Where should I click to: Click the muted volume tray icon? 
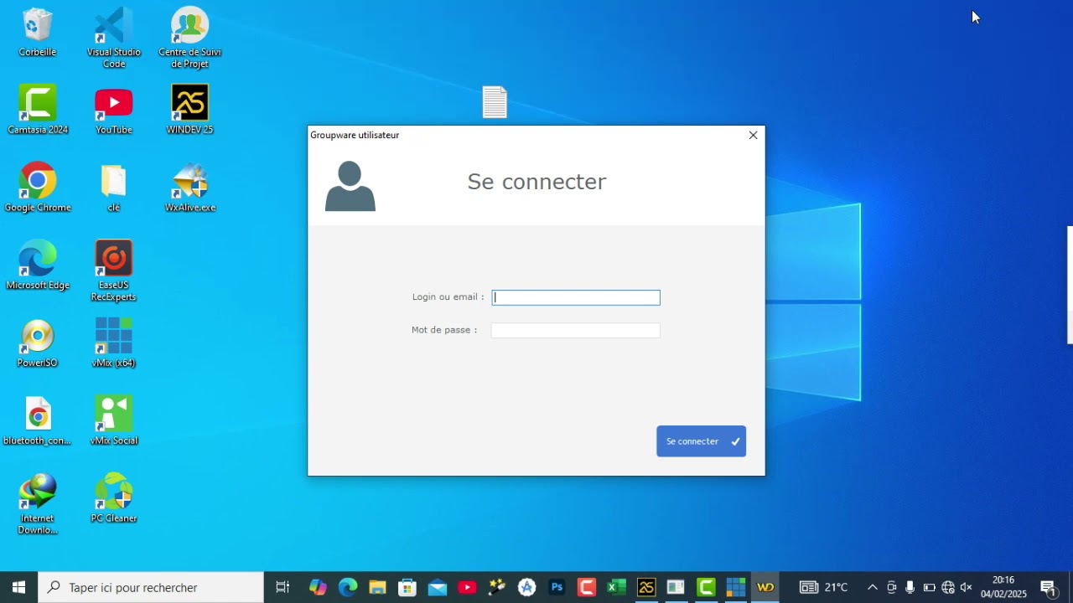click(967, 587)
